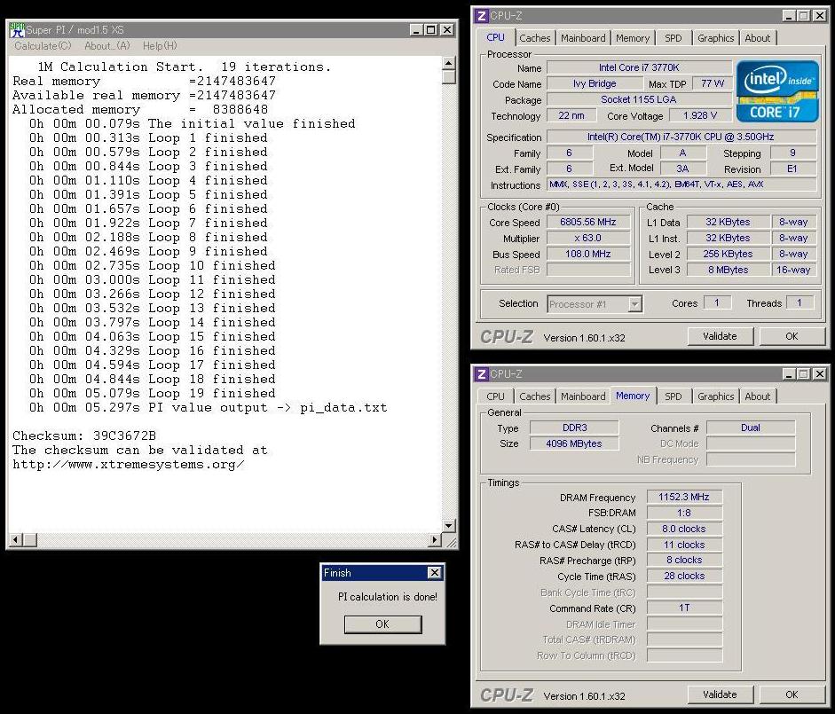Viewport: 835px width, 714px height.
Task: Open the Calculate(C) menu
Action: 42,46
